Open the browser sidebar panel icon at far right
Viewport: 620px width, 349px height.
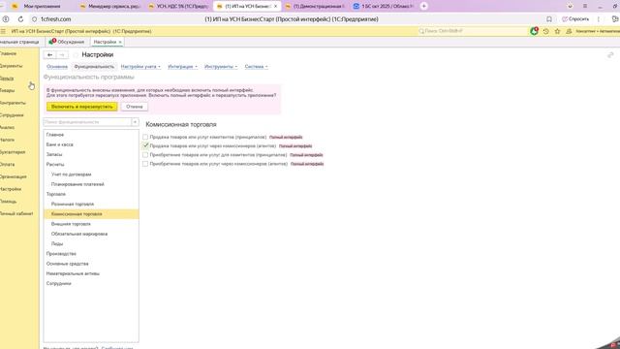615,19
